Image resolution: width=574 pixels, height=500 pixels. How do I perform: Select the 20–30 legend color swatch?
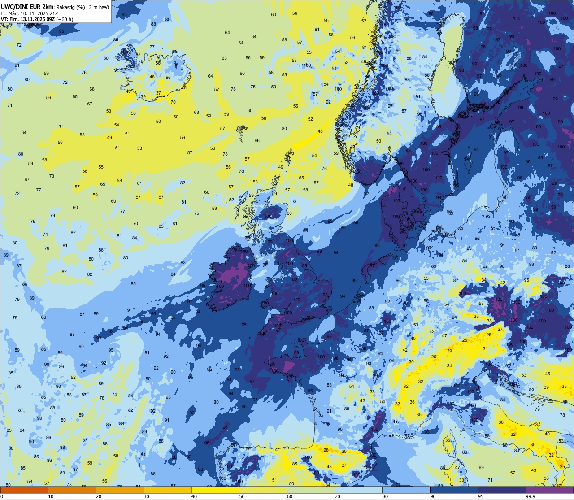[120, 490]
